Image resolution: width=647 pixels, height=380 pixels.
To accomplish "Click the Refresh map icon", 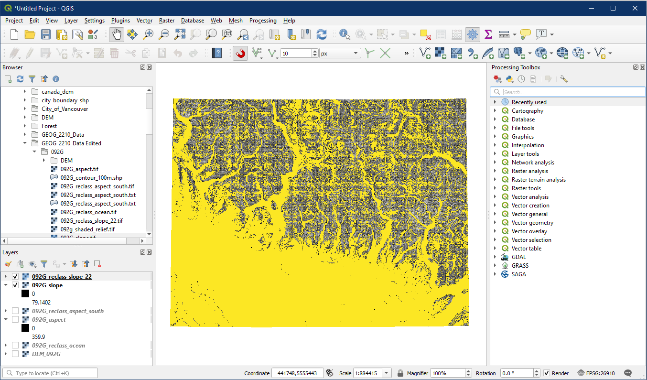I will (x=322, y=34).
